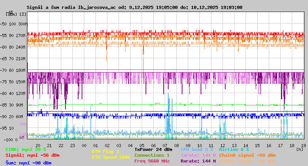
Task: Select the 'Šum: nyní -90 dBm' legend text
Action: pos(28,163)
